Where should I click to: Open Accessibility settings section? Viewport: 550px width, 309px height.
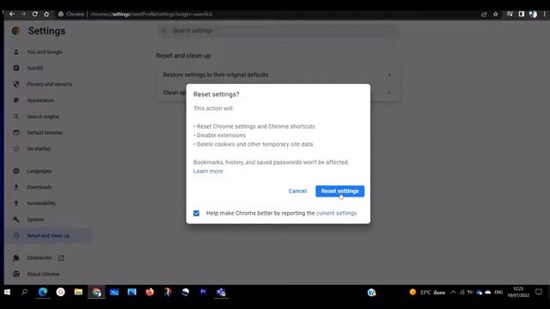tap(41, 203)
